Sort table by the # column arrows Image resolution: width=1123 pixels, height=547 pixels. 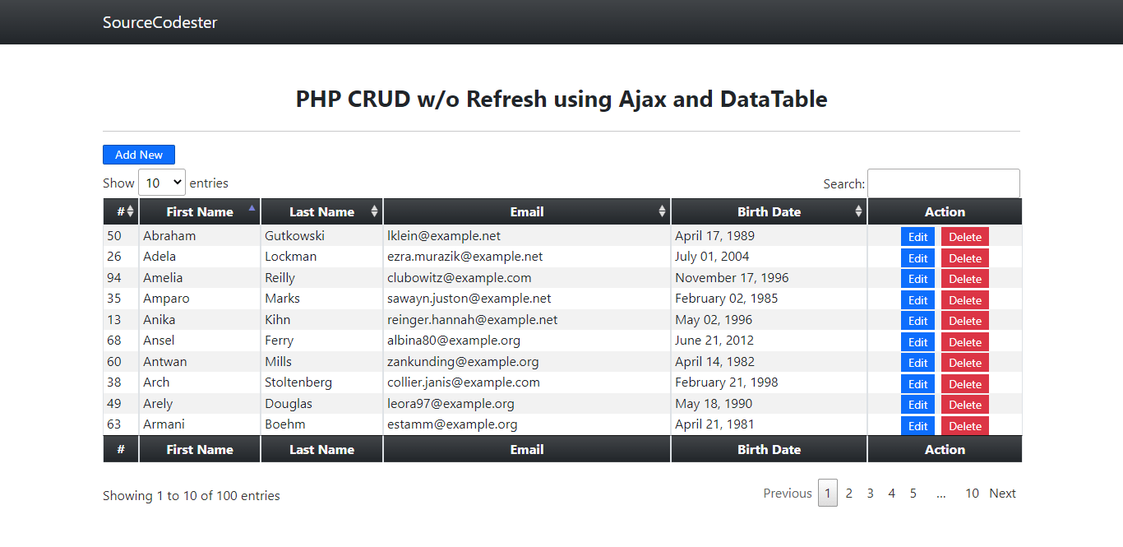tap(130, 211)
